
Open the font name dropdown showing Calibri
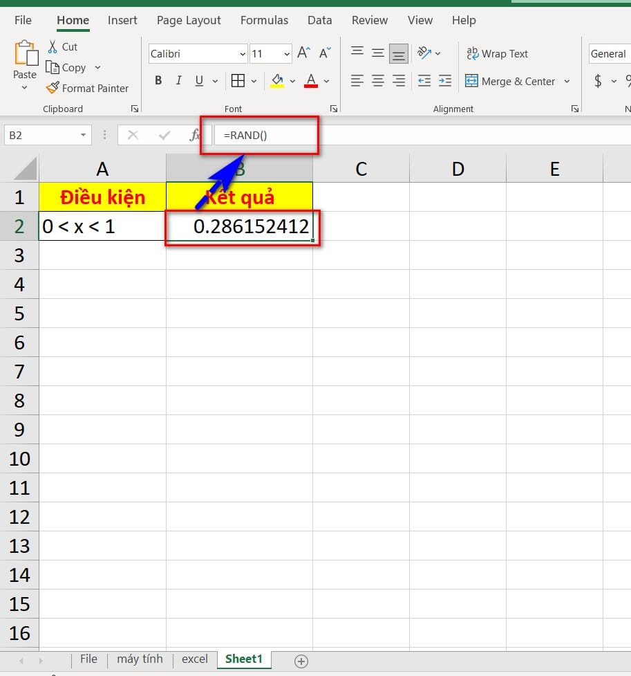[x=243, y=54]
